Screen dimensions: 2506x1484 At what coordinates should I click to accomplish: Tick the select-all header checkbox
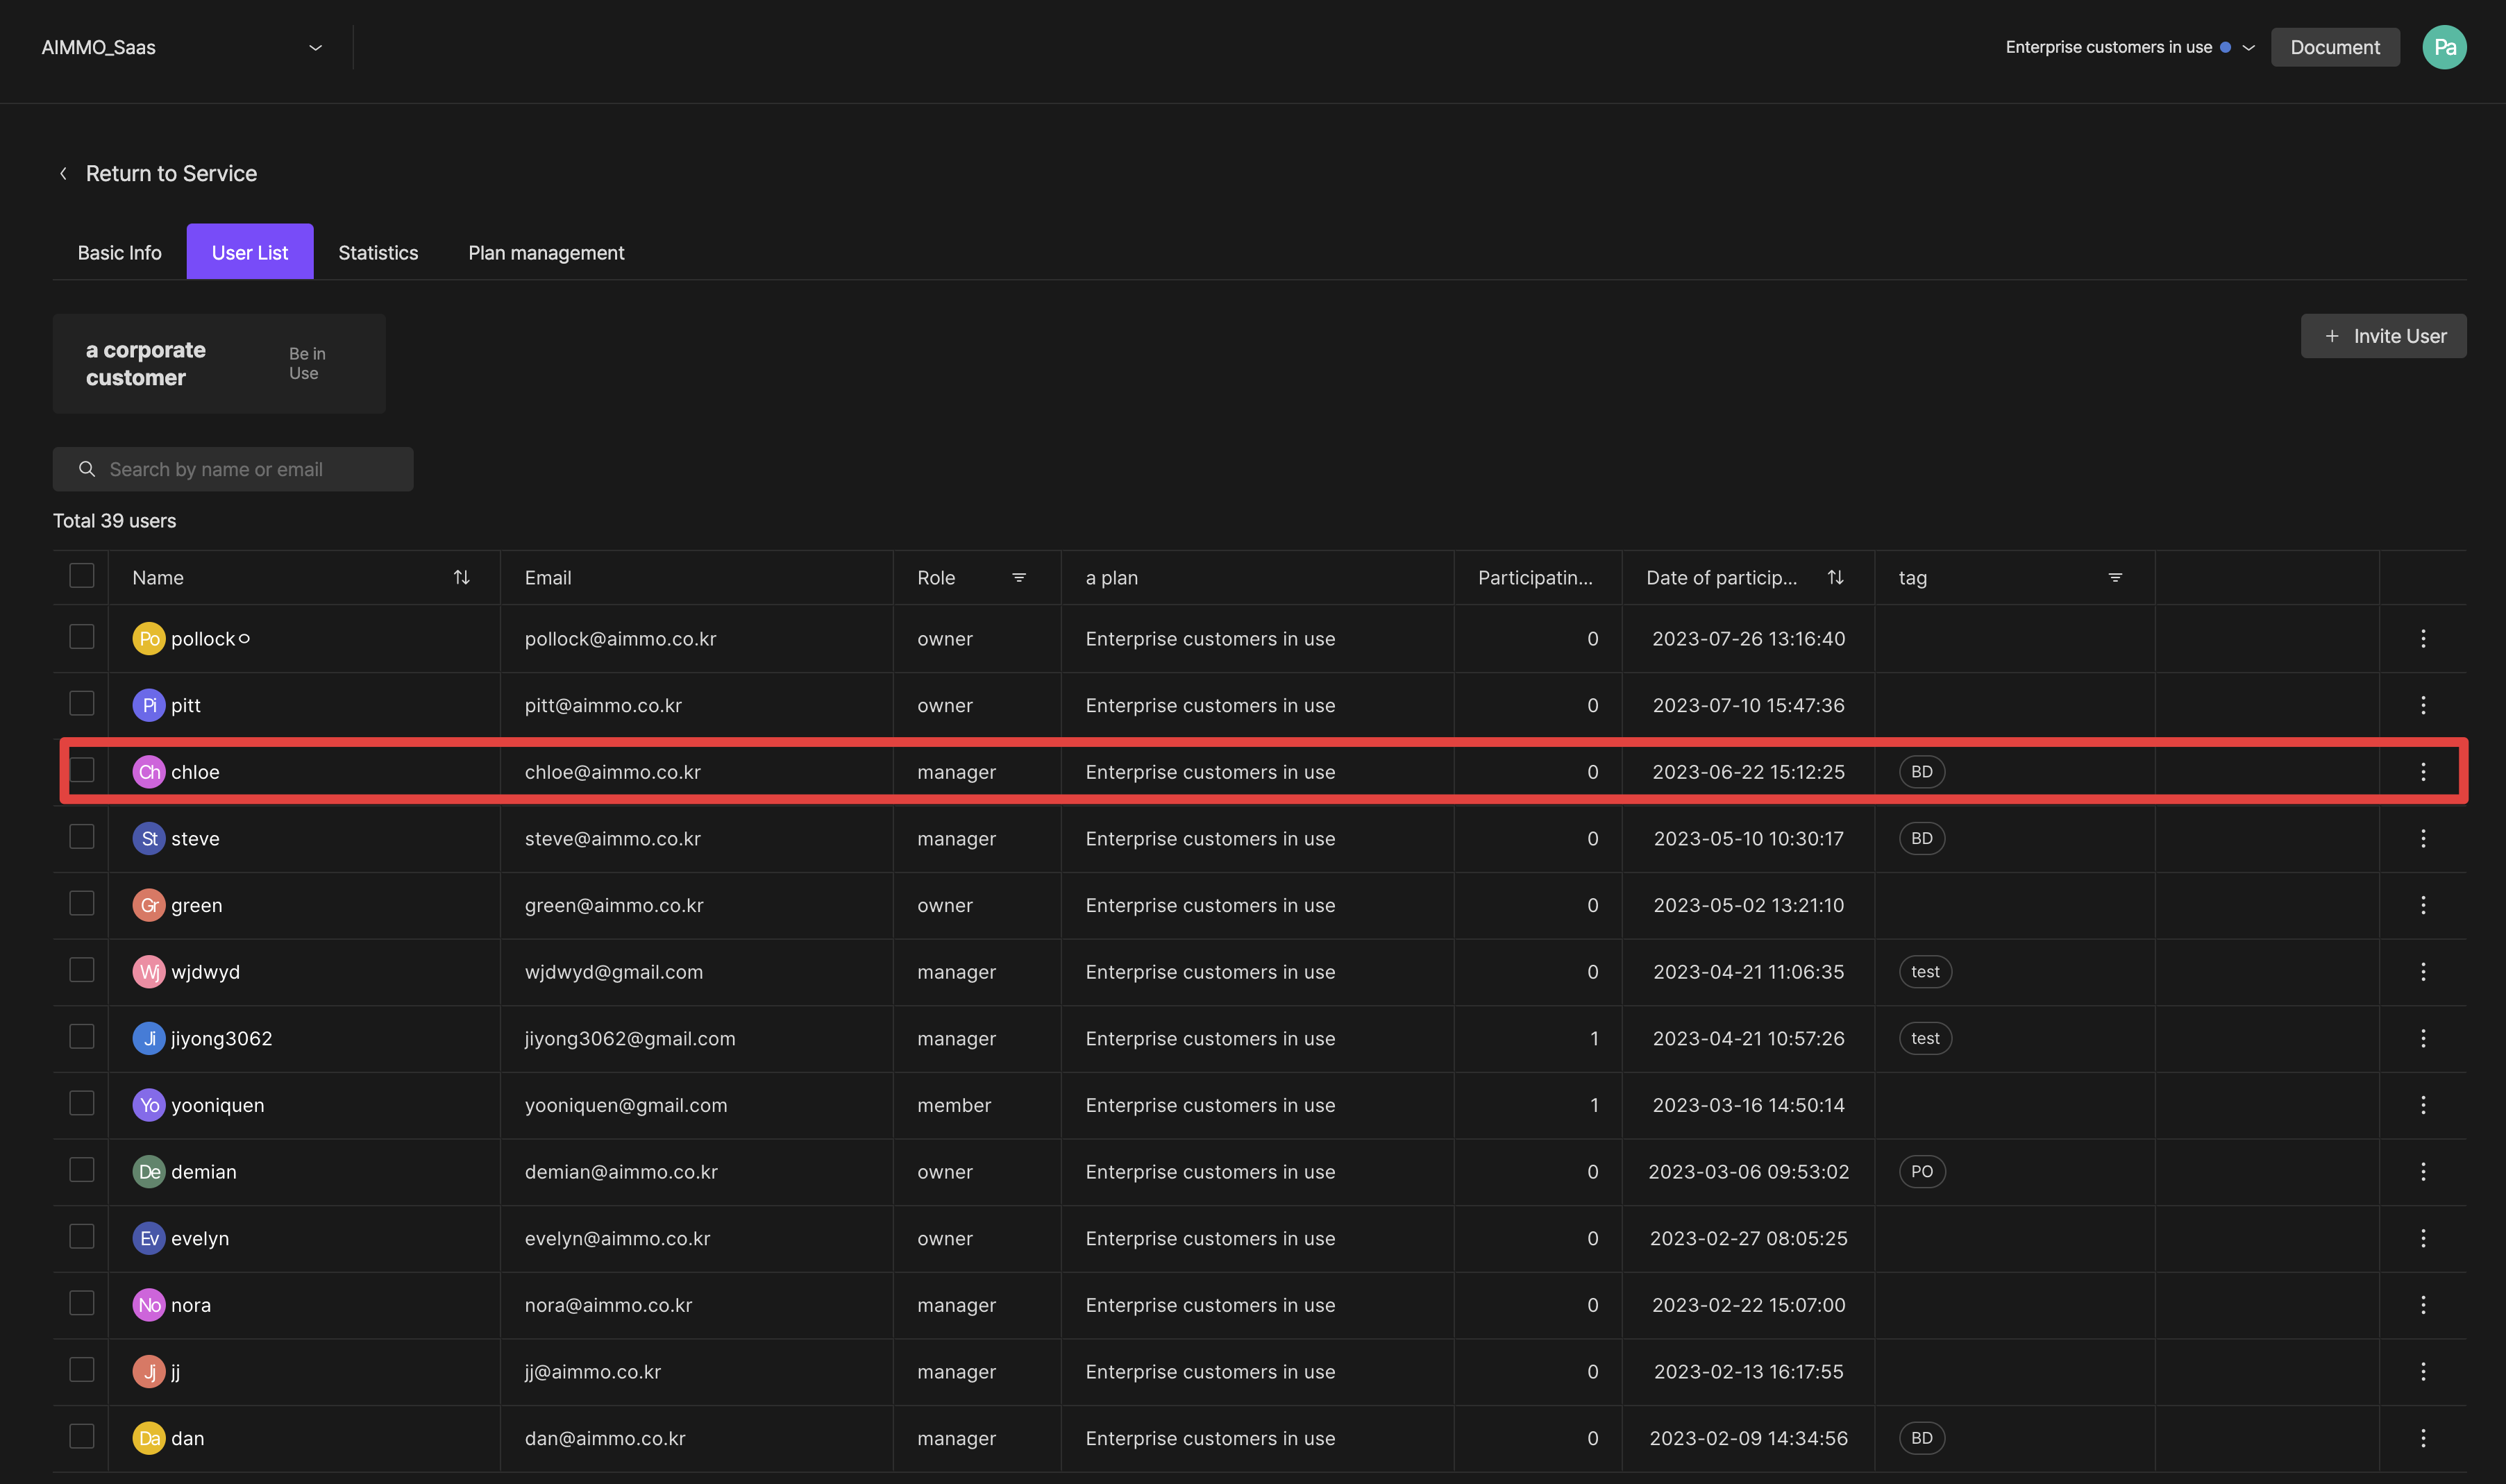[81, 575]
